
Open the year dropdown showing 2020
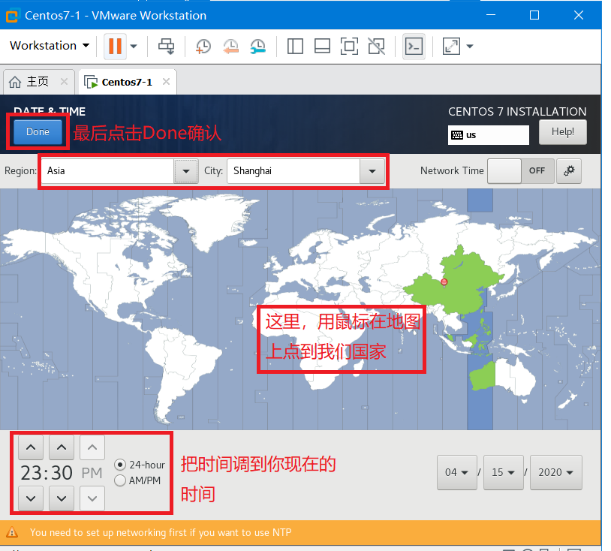(x=555, y=472)
